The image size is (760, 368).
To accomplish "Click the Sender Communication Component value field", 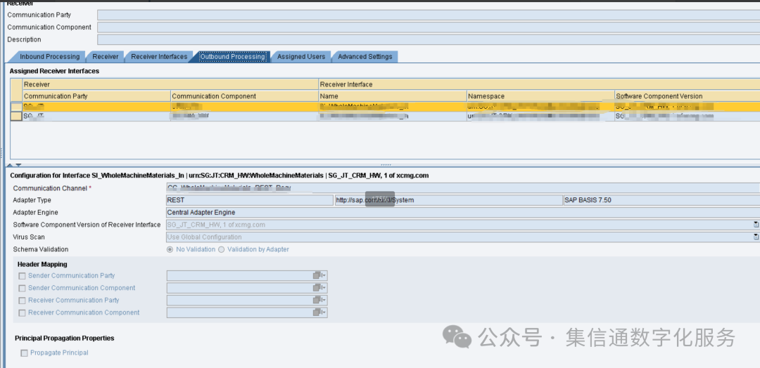I will tap(239, 288).
